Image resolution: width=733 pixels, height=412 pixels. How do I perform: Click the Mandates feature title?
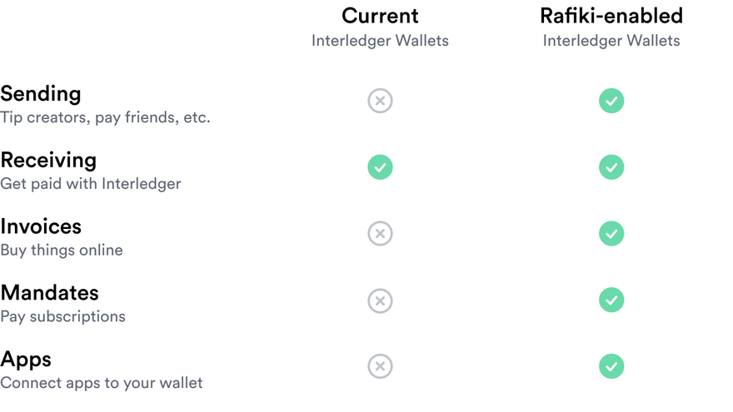[x=49, y=293]
